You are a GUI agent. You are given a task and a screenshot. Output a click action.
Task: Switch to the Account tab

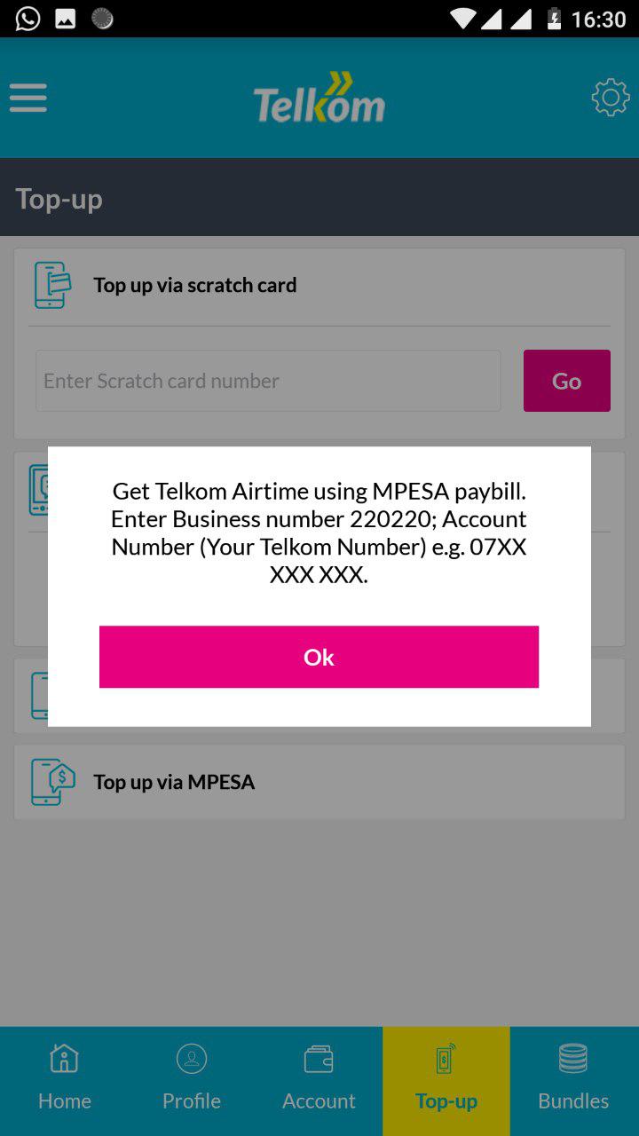tap(319, 1081)
